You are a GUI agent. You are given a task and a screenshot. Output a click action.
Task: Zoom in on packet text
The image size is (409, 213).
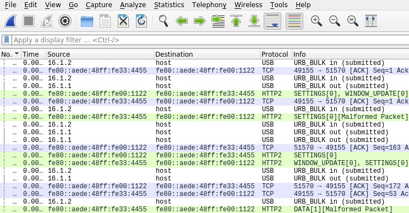click(317, 21)
